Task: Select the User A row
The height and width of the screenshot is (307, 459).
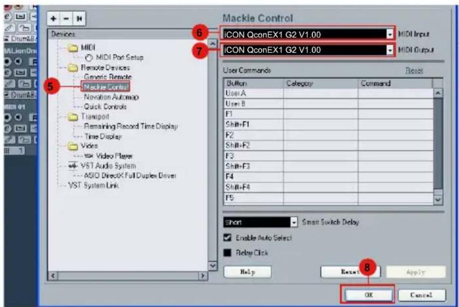Action: point(329,93)
